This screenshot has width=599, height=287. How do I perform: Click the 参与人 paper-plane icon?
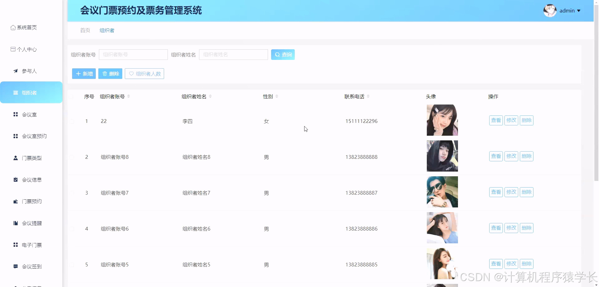tap(15, 71)
